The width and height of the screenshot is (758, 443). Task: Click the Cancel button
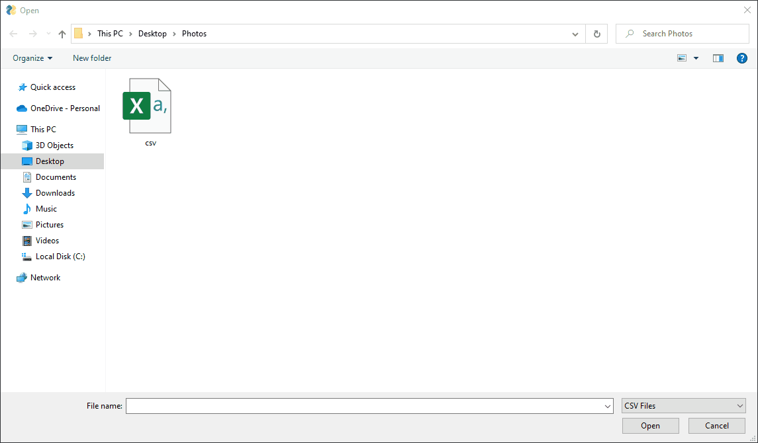click(x=717, y=426)
